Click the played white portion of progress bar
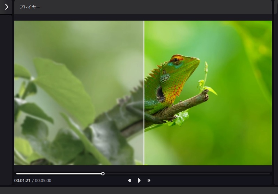The width and height of the screenshot is (278, 194). (59, 173)
